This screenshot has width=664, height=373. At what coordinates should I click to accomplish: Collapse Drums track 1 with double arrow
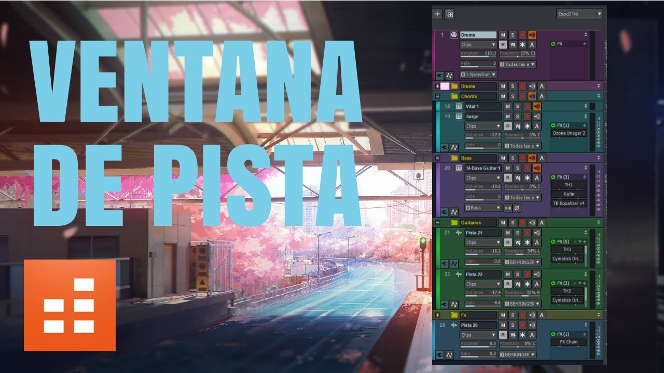pyautogui.click(x=586, y=35)
